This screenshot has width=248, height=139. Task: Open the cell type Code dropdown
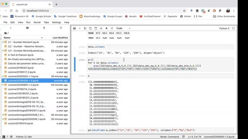[x=123, y=28]
